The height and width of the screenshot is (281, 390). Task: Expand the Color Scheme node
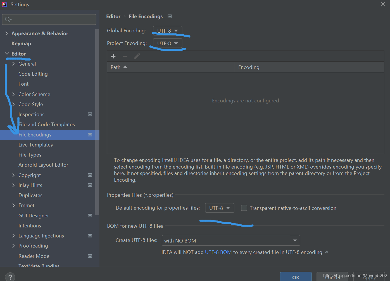pyautogui.click(x=13, y=94)
